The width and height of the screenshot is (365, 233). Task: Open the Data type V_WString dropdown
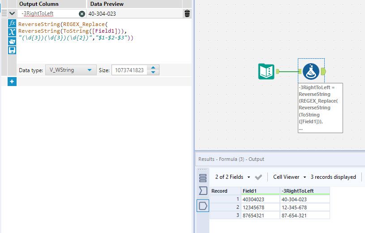71,70
